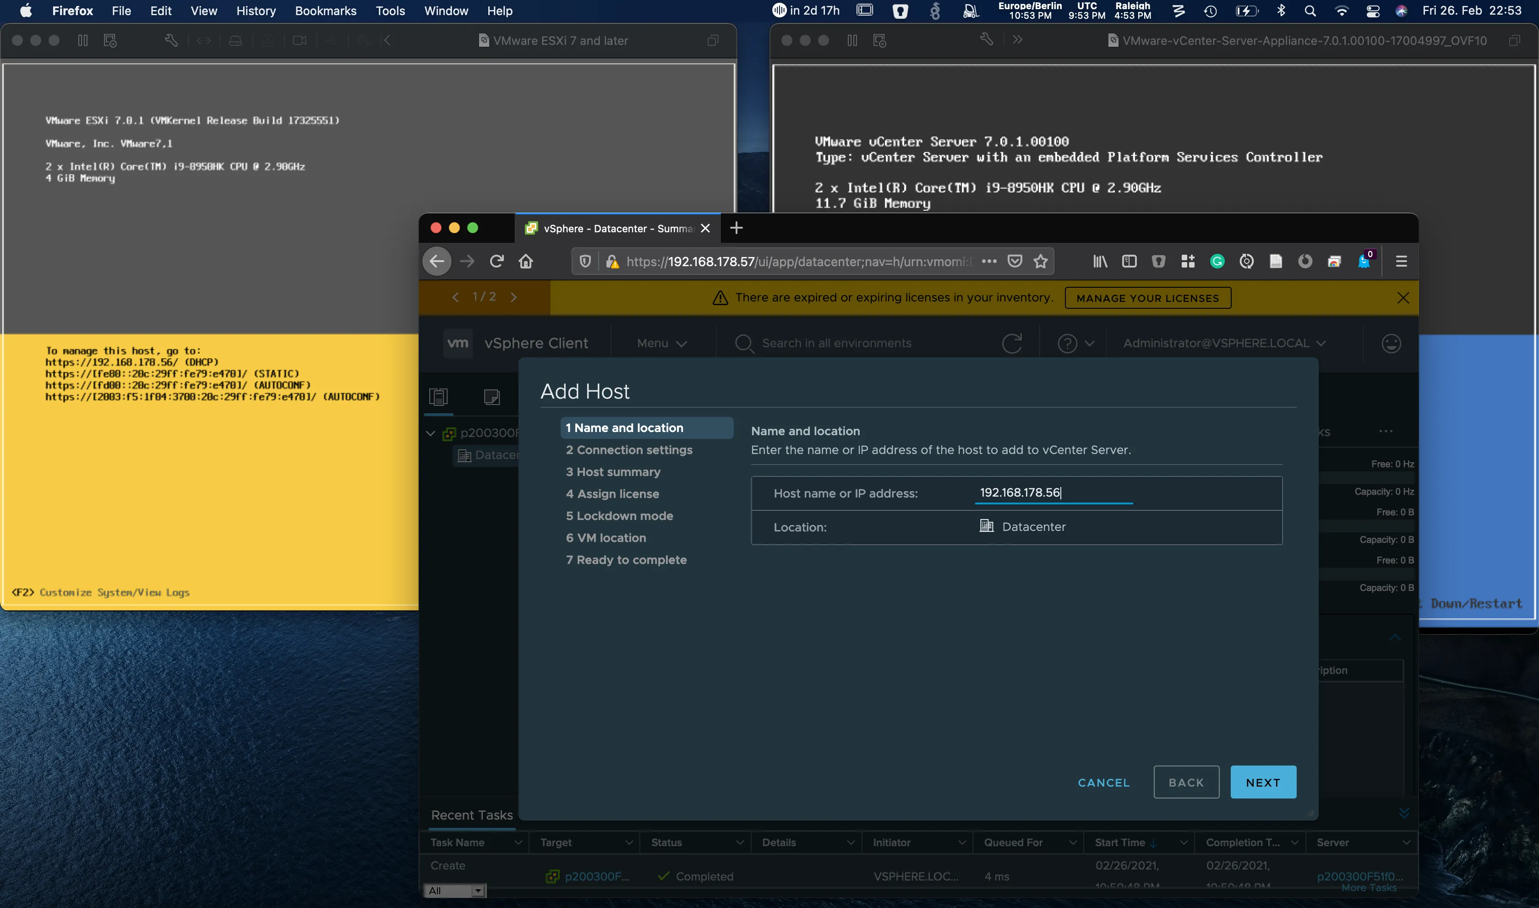Viewport: 1539px width, 908px height.
Task: Collapse the p200300F vCenter tree node
Action: tap(431, 433)
